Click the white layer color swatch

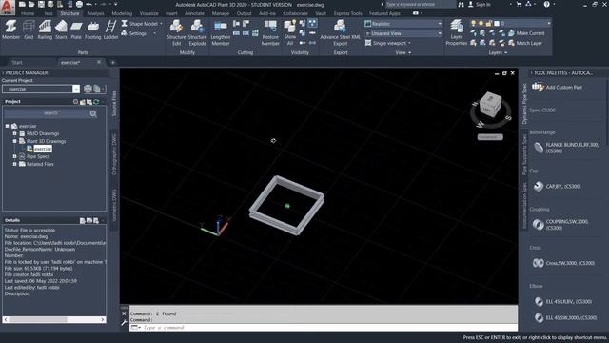click(x=497, y=23)
